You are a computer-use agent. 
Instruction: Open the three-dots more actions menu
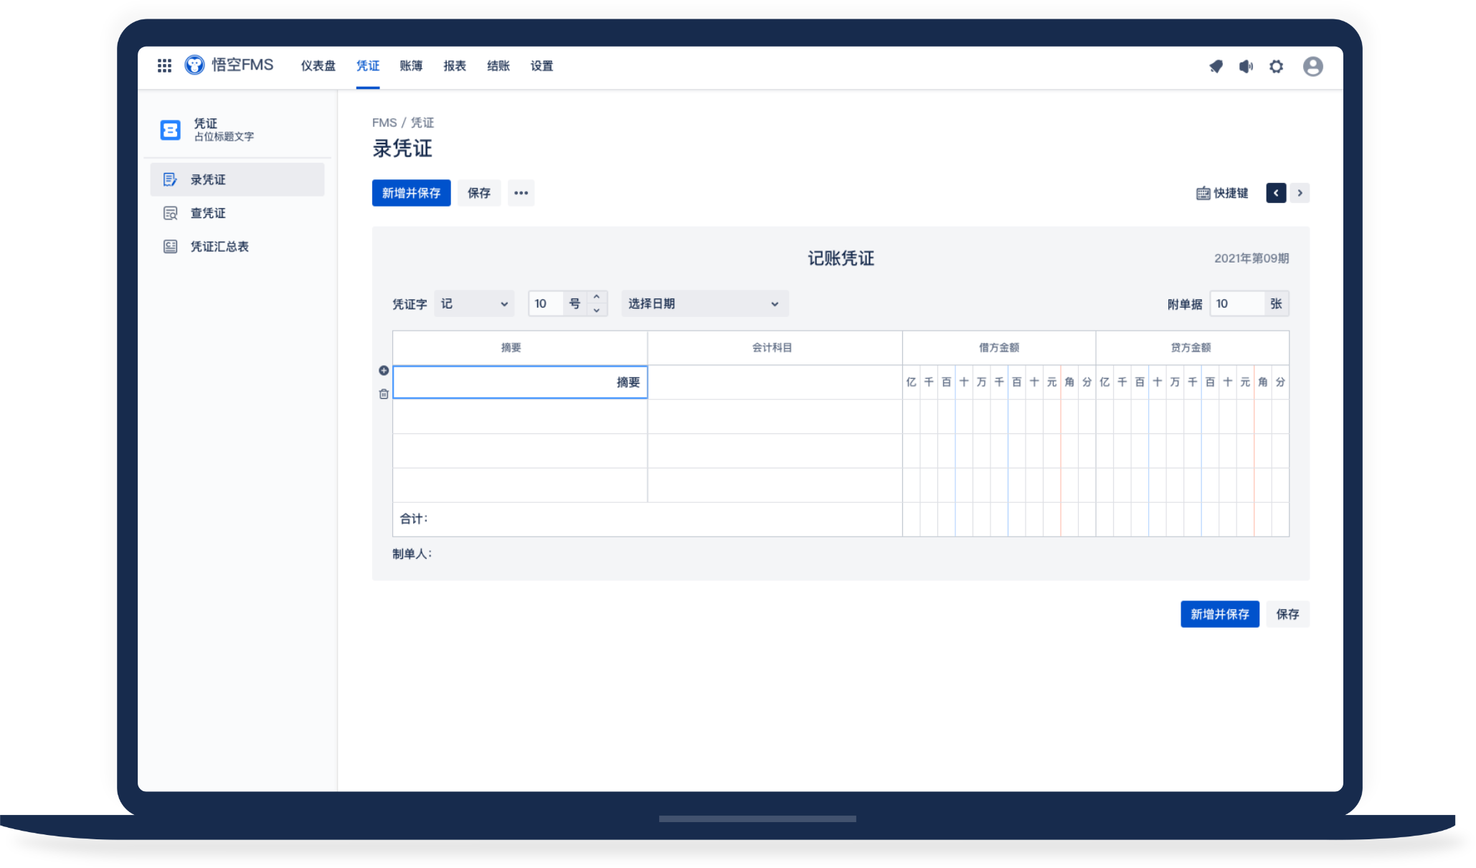(521, 193)
